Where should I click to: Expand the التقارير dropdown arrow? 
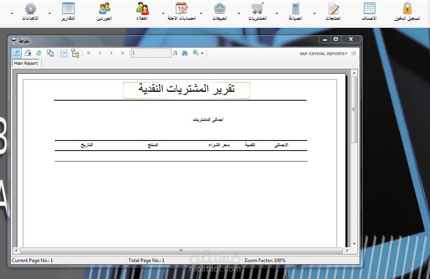50,13
